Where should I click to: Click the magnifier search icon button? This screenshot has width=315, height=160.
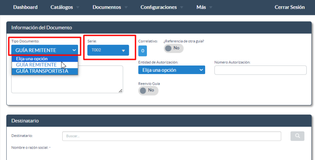pyautogui.click(x=297, y=136)
